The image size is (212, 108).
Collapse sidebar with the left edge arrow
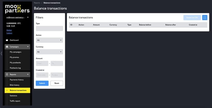(1, 53)
